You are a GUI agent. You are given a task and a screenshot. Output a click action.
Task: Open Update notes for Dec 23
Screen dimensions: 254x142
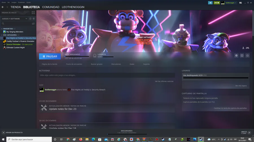[x=63, y=109]
